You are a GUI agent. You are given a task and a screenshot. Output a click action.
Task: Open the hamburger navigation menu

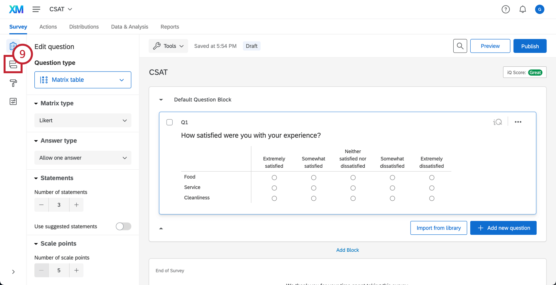pos(36,9)
